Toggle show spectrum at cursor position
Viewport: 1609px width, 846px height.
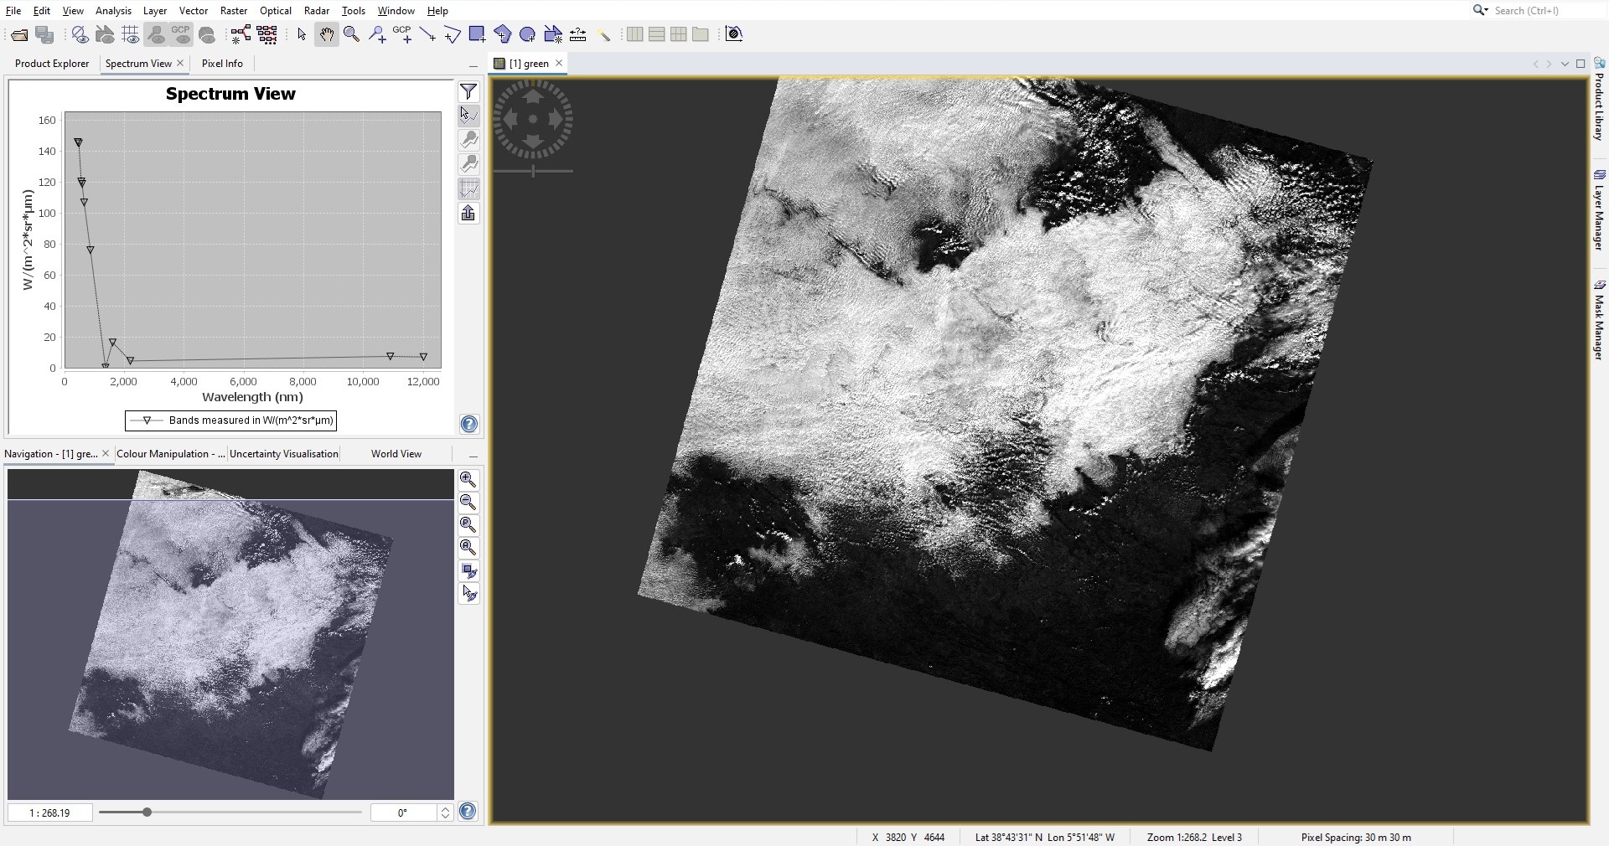pyautogui.click(x=469, y=115)
